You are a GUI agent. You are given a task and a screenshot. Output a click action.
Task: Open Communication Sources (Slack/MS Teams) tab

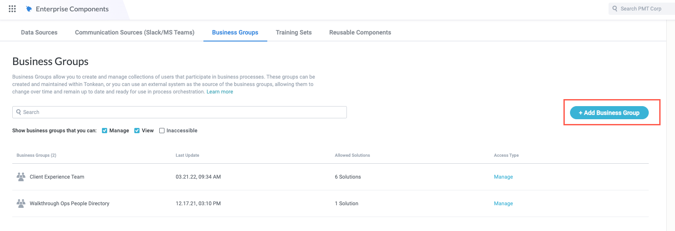coord(134,32)
